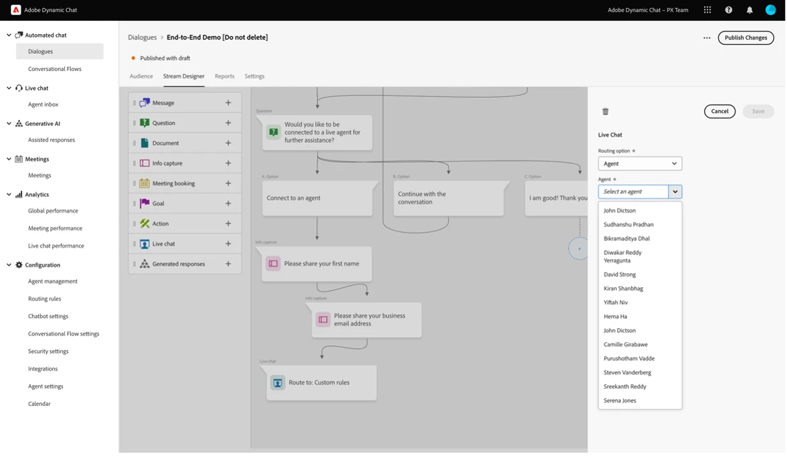The width and height of the screenshot is (787, 456).
Task: Open the help question mark icon
Action: click(728, 10)
